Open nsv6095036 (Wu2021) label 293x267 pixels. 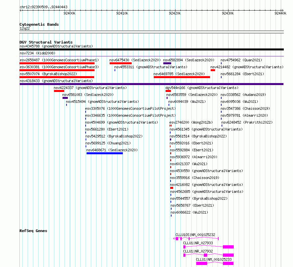coord(239,102)
